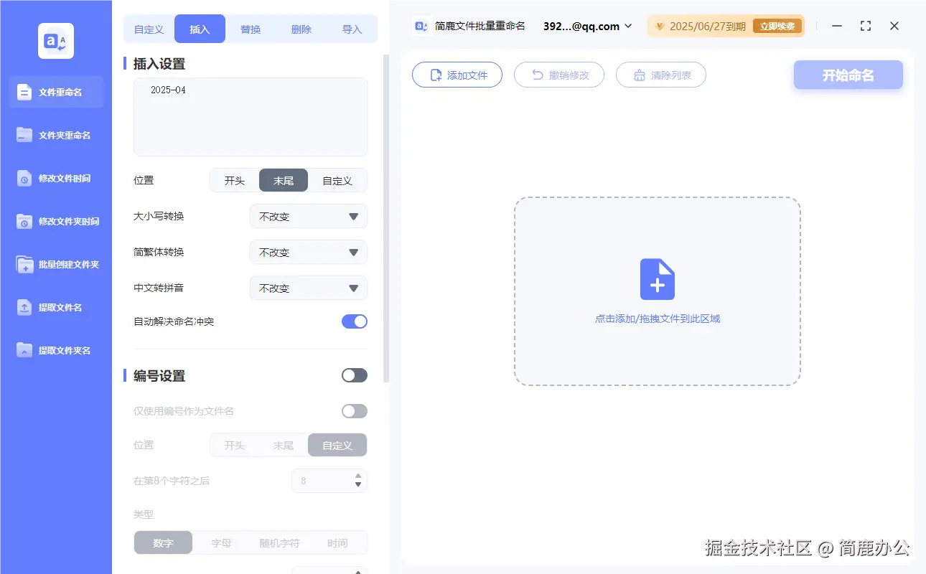Click the settings panel vertical scrollbar
Image resolution: width=926 pixels, height=574 pixels.
coord(386,218)
